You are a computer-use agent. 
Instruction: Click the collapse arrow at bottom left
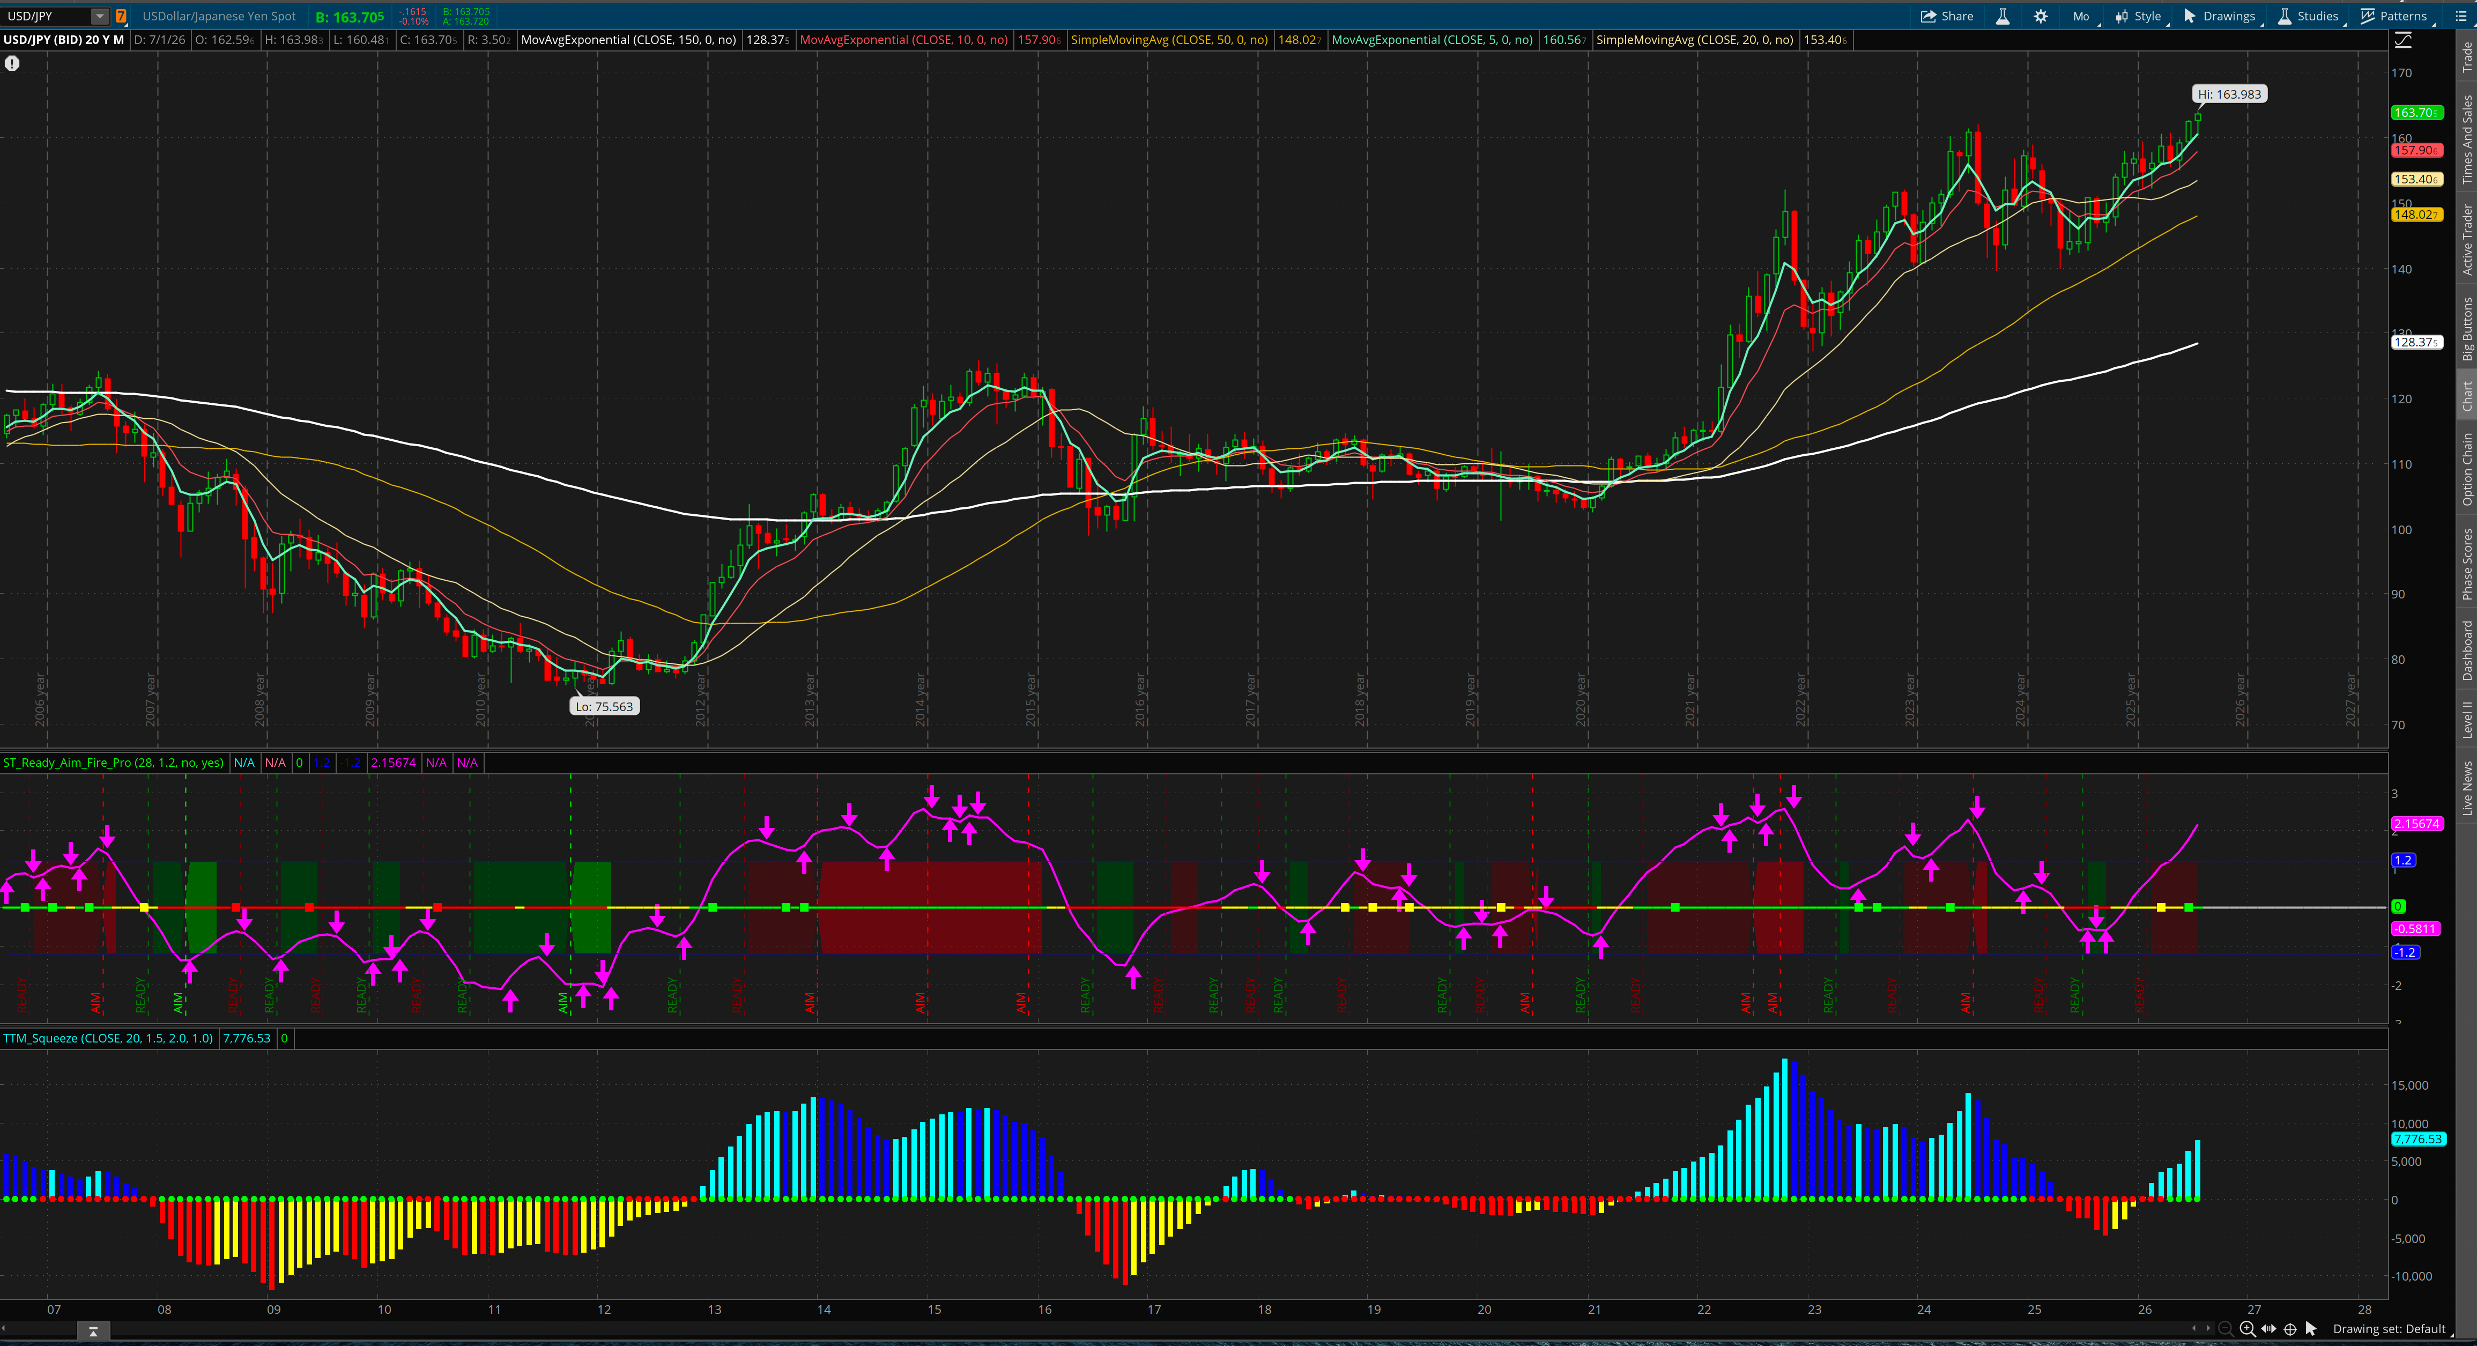pos(93,1332)
